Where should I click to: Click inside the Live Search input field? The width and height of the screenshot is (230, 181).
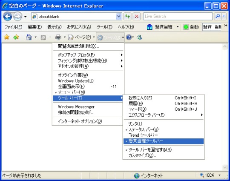[x=178, y=16]
